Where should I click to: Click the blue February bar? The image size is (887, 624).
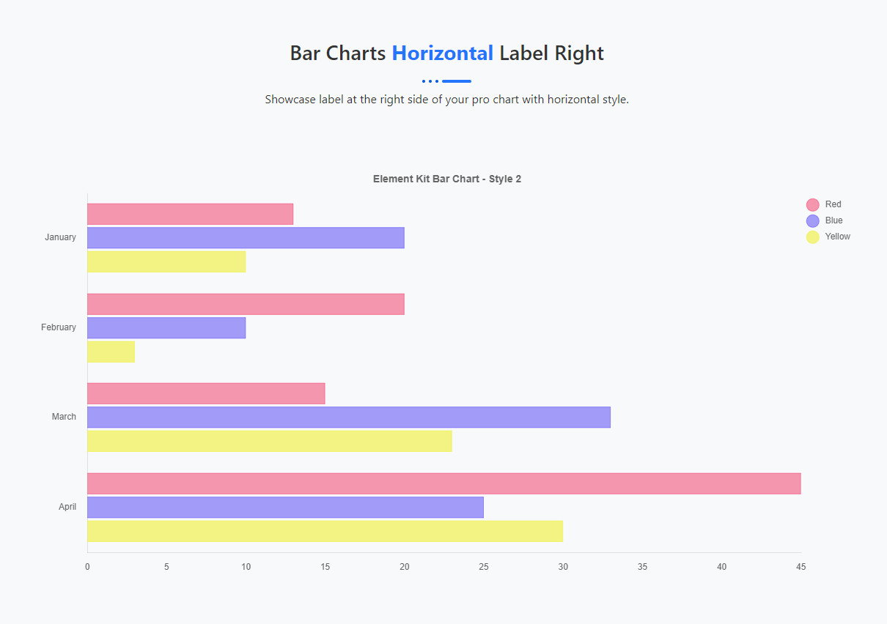coord(166,328)
